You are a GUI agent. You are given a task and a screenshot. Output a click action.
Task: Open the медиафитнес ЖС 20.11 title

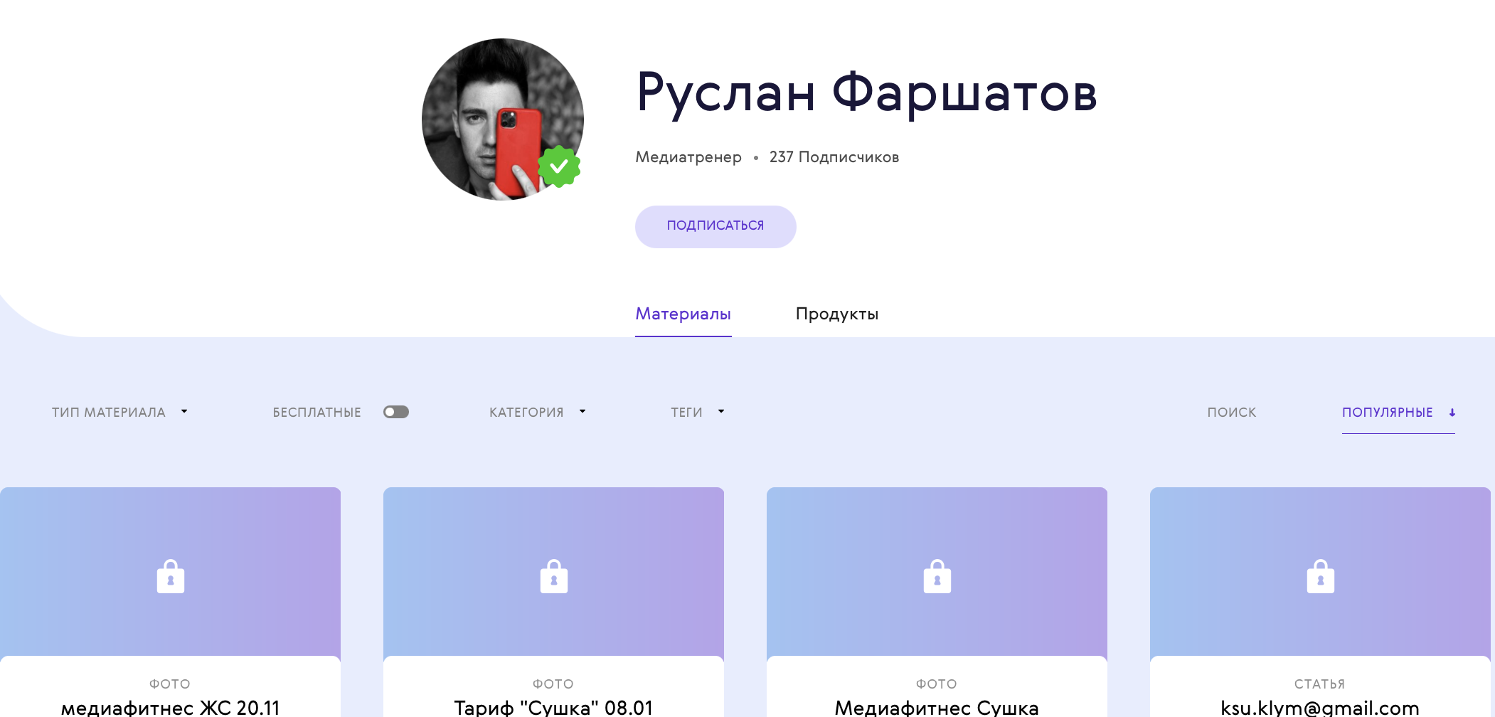pos(171,708)
